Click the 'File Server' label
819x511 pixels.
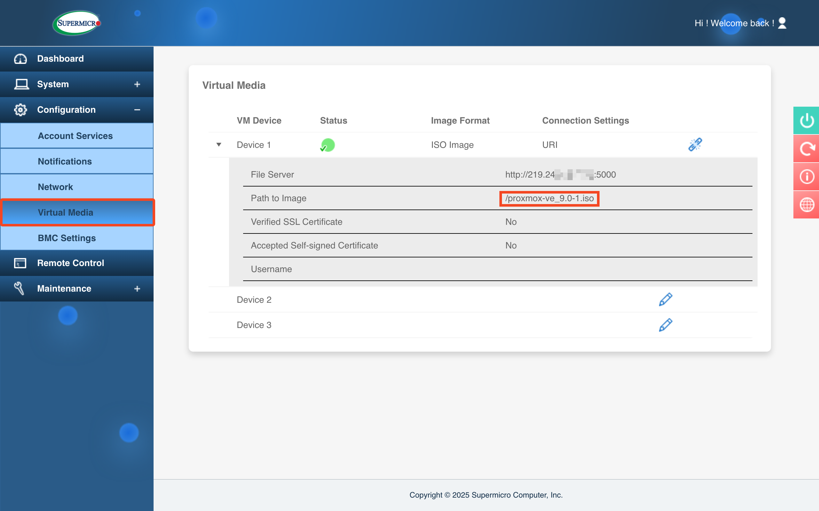click(272, 175)
